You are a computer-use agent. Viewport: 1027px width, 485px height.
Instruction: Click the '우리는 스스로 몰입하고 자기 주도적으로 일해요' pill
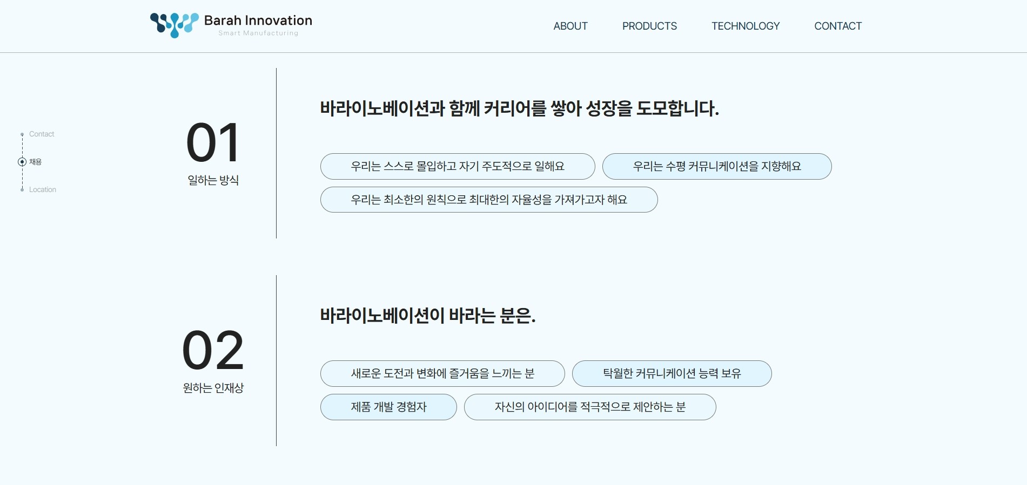458,167
